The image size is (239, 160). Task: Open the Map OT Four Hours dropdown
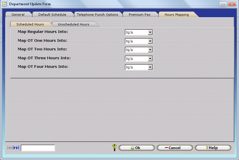pyautogui.click(x=150, y=68)
